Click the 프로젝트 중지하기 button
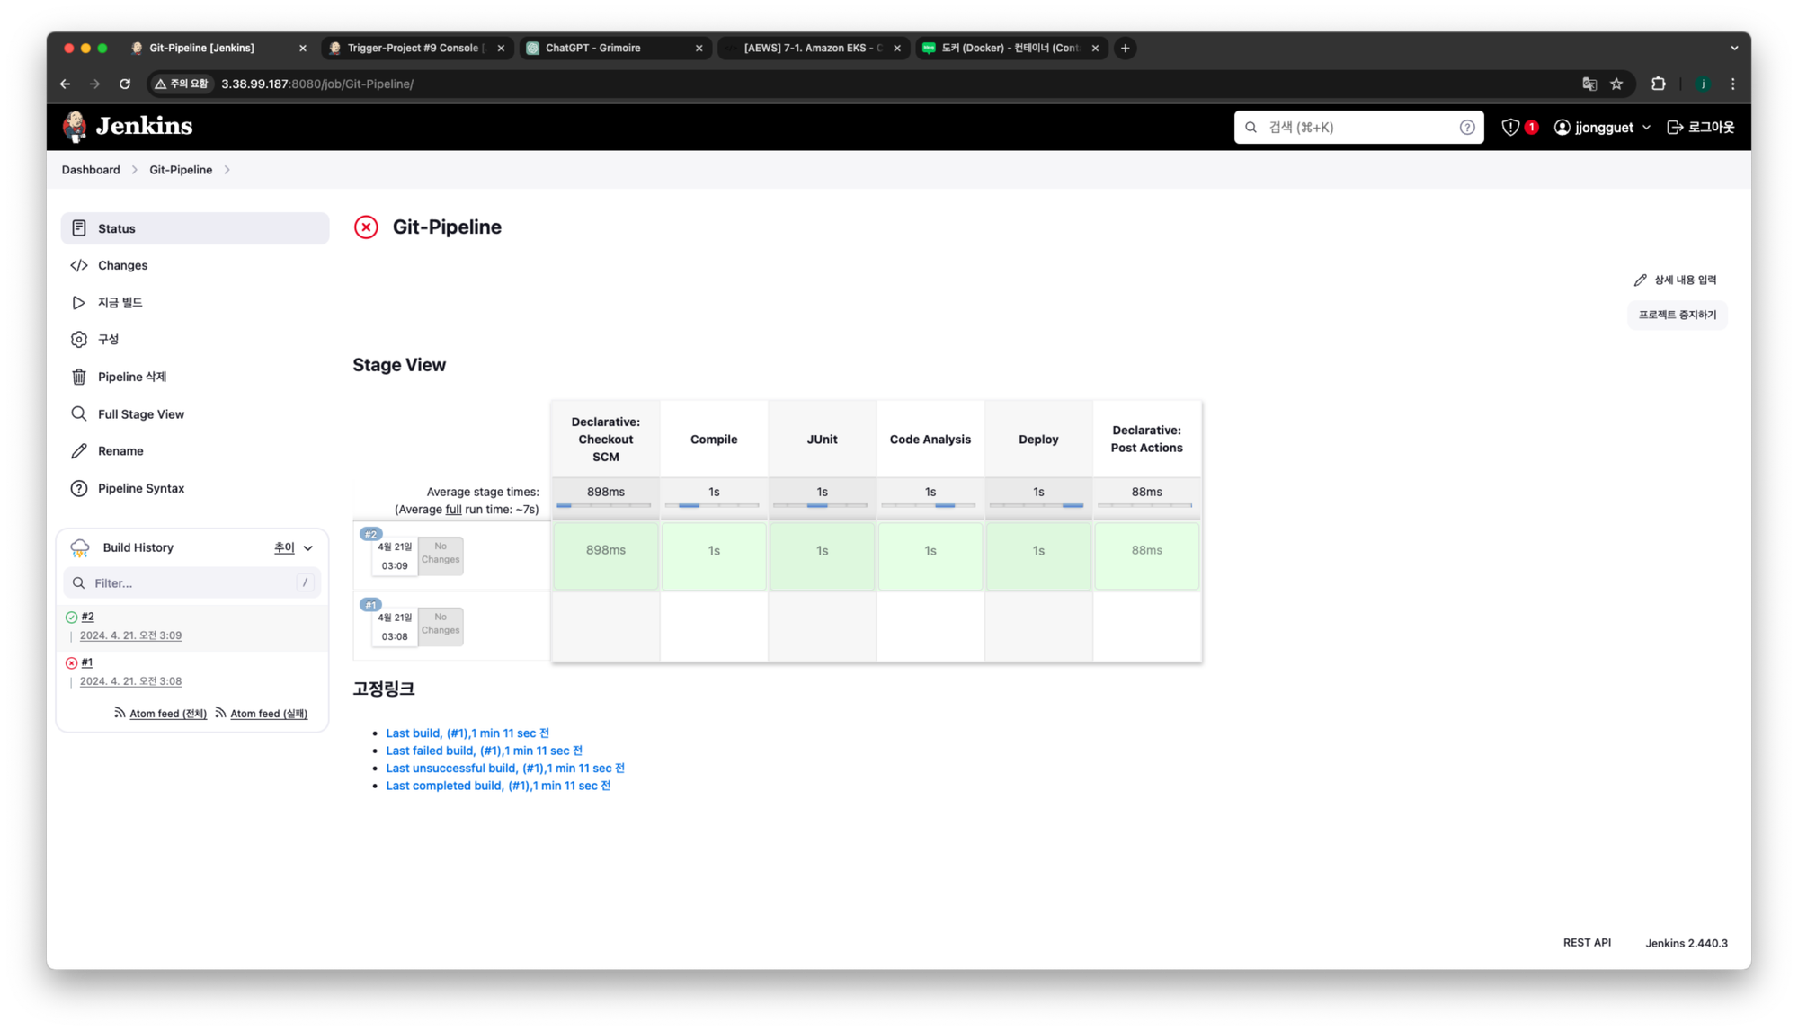 tap(1677, 315)
